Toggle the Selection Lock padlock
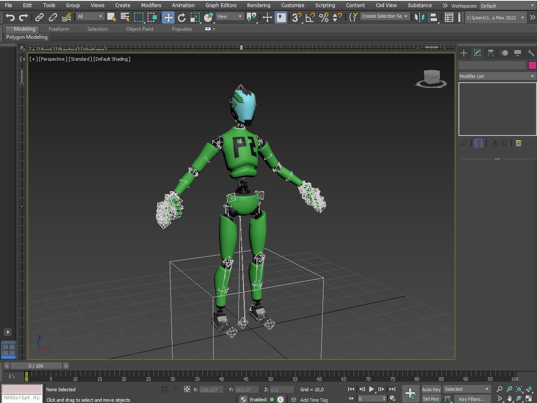The width and height of the screenshot is (537, 403). 176,390
